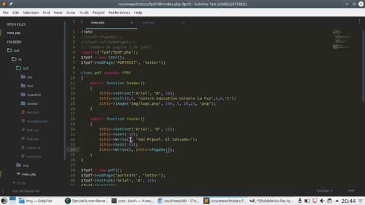
Task: Expand the hidden system tray icons arrow
Action: pyautogui.click(x=337, y=200)
